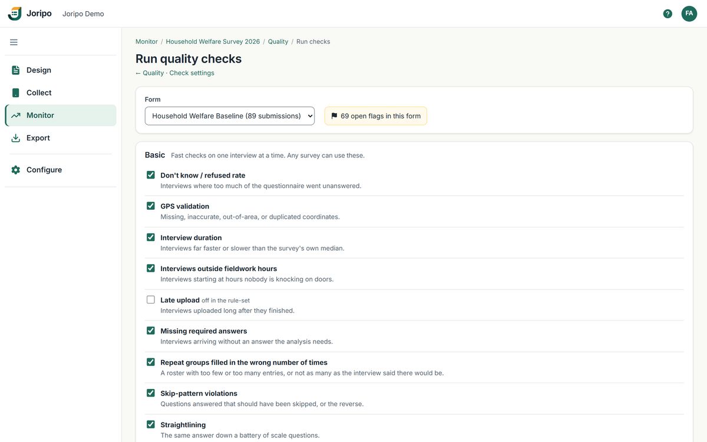Click 'off in the rule-set' note
Image resolution: width=707 pixels, height=442 pixels.
click(x=226, y=301)
